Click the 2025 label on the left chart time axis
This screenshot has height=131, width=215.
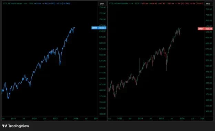(x=55, y=118)
